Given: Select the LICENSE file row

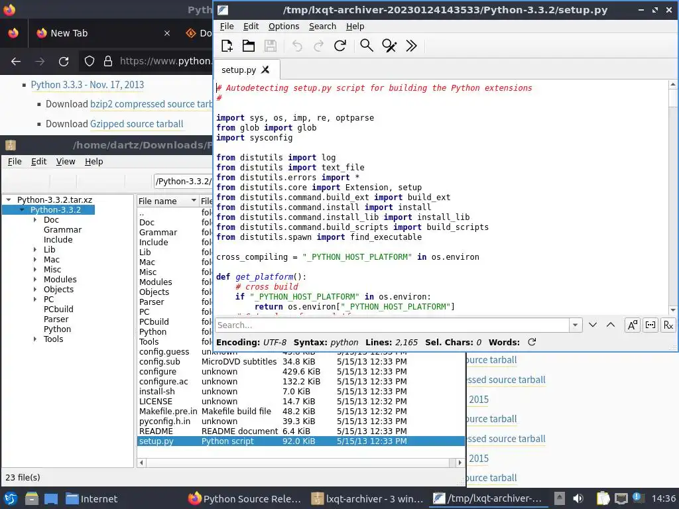Looking at the screenshot, I should [x=301, y=402].
